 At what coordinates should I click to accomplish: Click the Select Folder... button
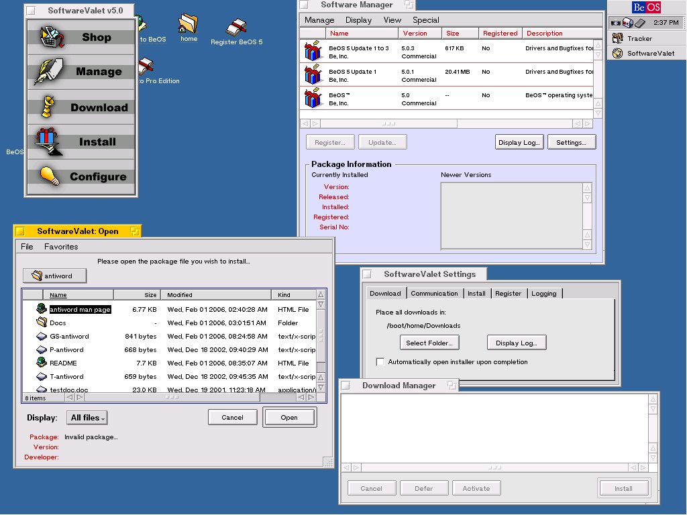point(429,343)
